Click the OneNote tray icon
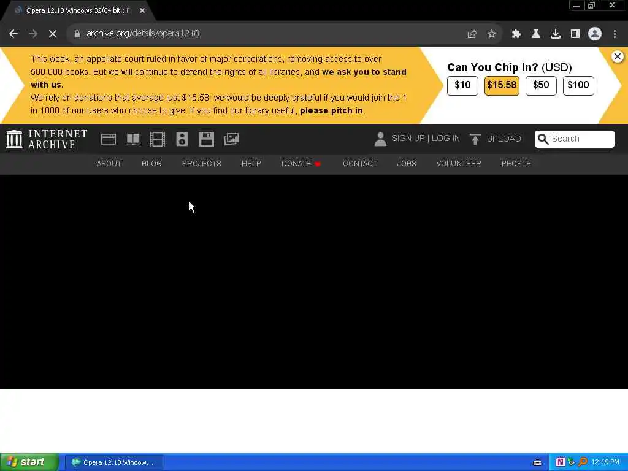628x471 pixels. pos(561,462)
